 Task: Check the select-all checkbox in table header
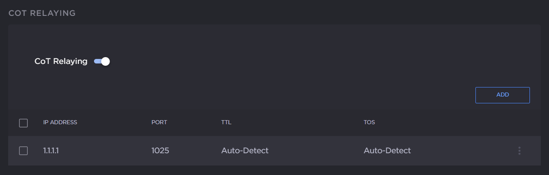click(x=24, y=123)
